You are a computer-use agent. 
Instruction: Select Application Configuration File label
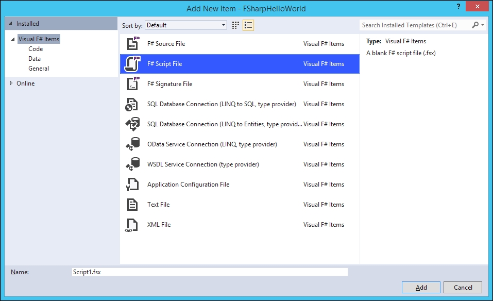[x=189, y=185]
